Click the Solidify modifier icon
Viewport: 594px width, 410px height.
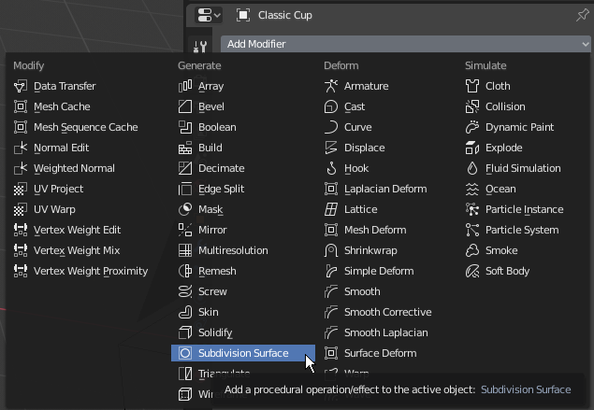coord(185,332)
